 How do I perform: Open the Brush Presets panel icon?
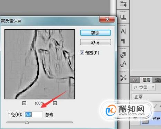[x=123, y=4]
